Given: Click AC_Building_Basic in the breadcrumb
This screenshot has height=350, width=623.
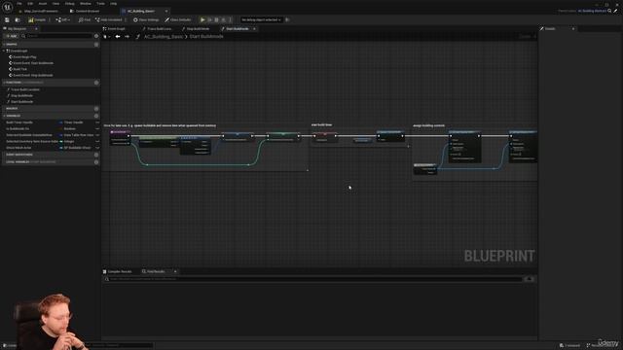Looking at the screenshot, I should (x=164, y=37).
